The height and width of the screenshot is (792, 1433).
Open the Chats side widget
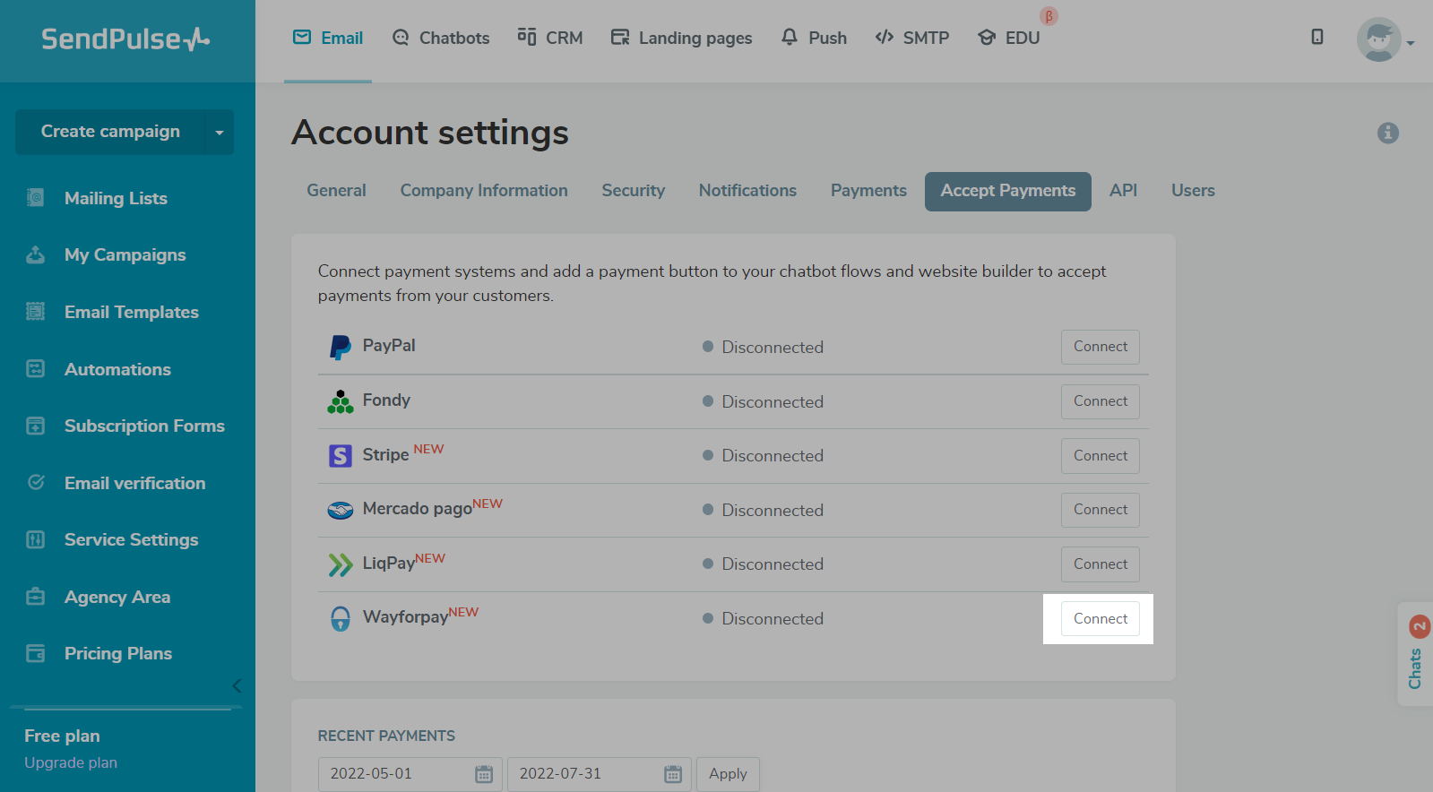click(x=1415, y=656)
